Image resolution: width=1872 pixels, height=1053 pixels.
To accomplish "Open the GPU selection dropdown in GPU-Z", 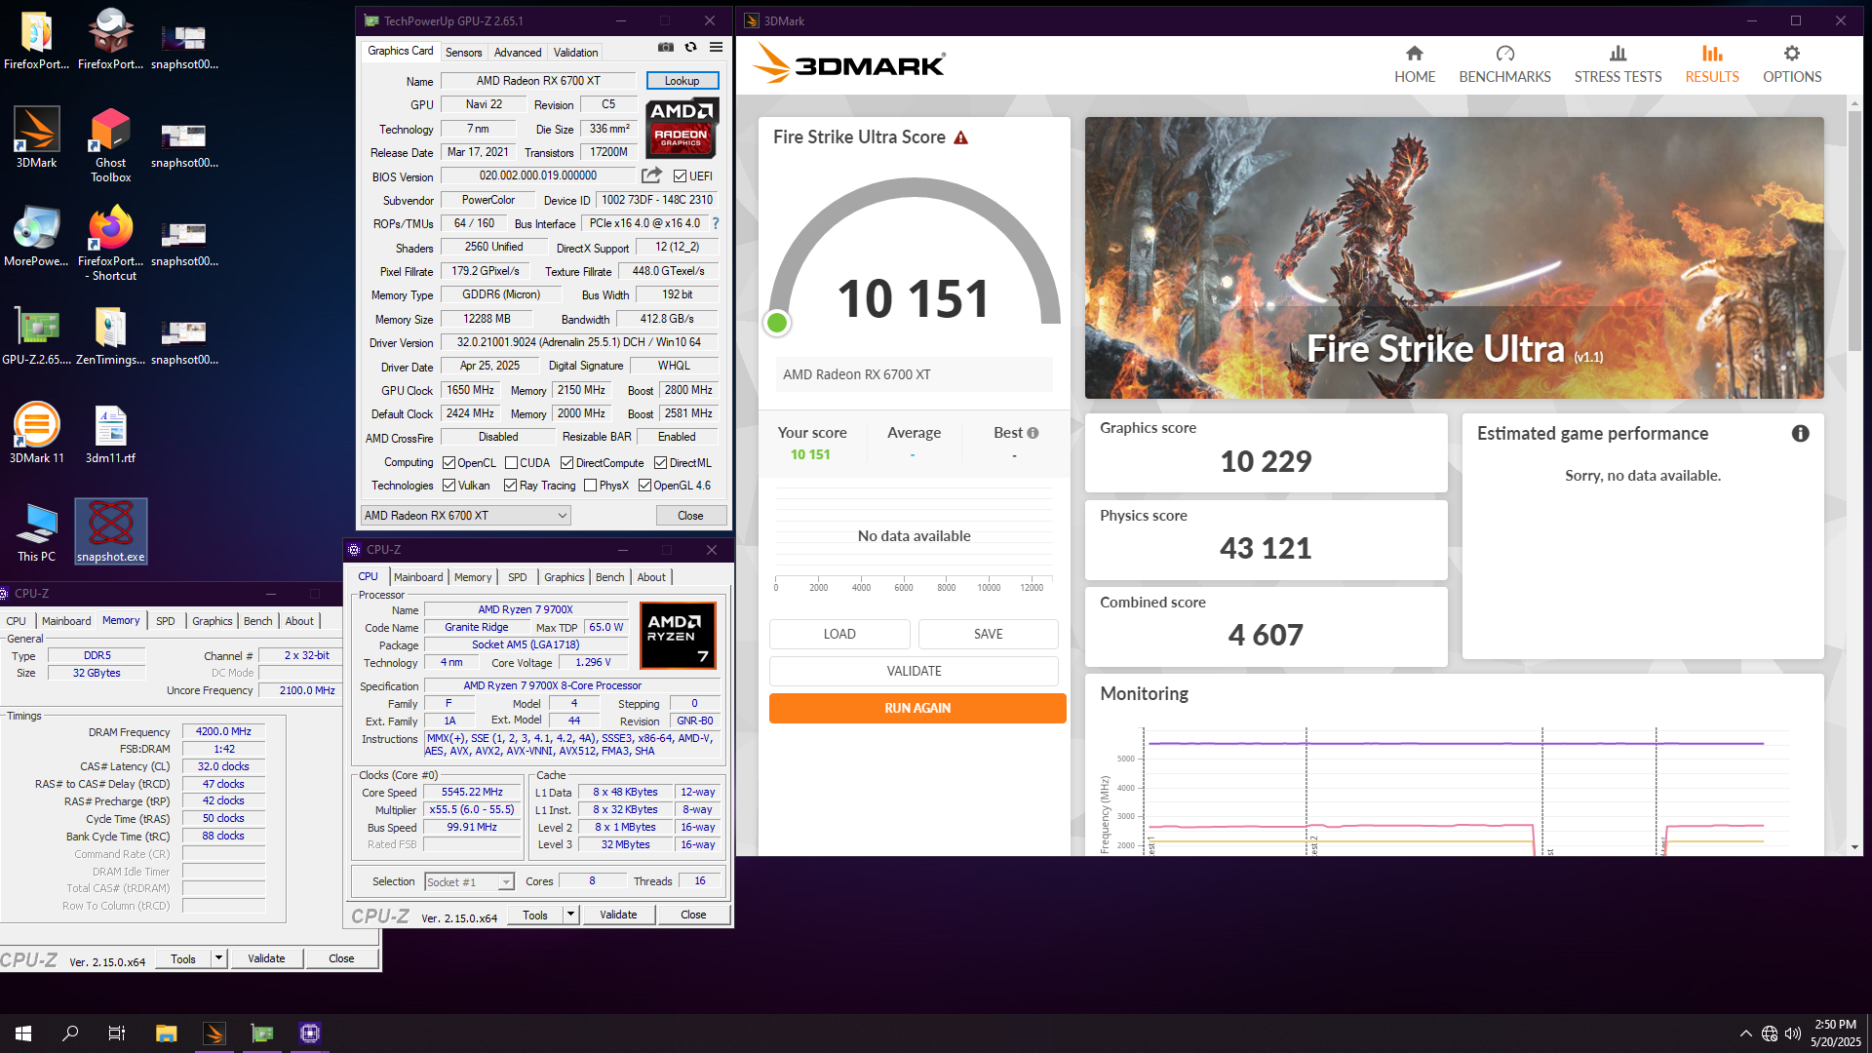I will (x=465, y=516).
